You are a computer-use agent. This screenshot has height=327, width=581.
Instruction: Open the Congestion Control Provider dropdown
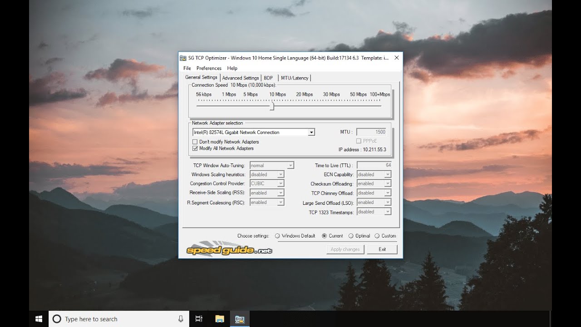tap(281, 183)
